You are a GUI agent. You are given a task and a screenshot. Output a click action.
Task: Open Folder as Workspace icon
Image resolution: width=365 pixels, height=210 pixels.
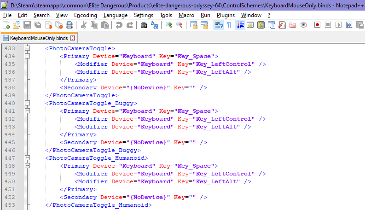click(293, 25)
